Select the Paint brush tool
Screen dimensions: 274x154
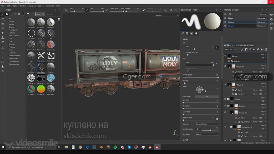(2, 15)
